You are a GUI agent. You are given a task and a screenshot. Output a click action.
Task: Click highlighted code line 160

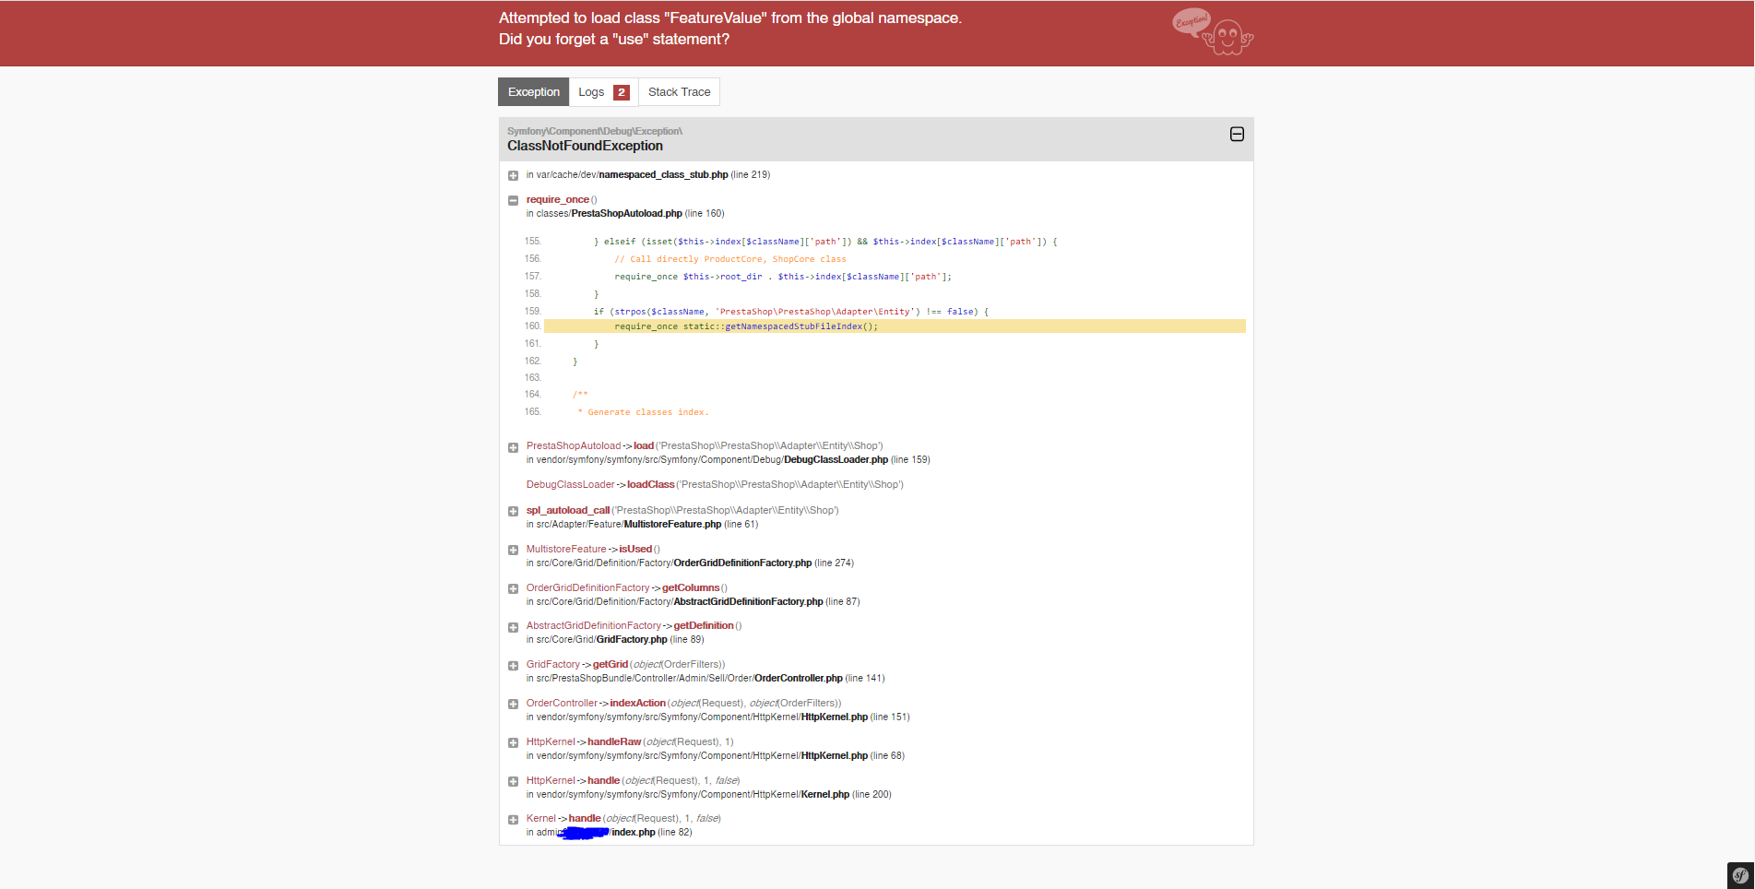(x=895, y=326)
